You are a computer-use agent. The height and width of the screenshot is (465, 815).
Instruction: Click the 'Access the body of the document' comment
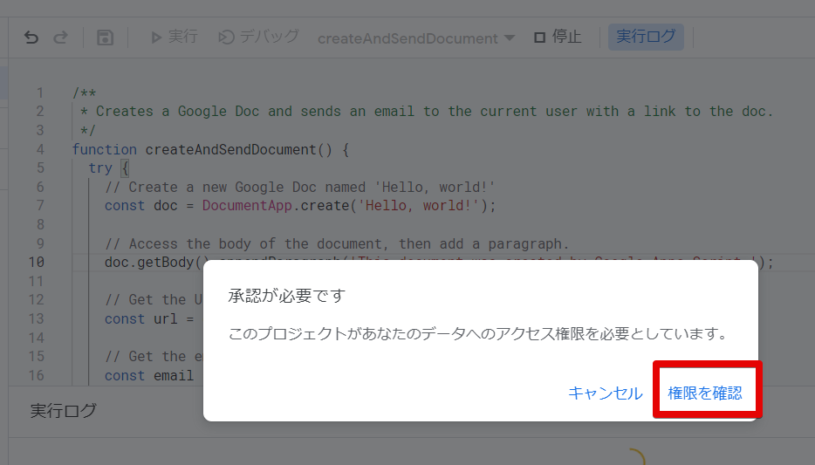tap(337, 243)
